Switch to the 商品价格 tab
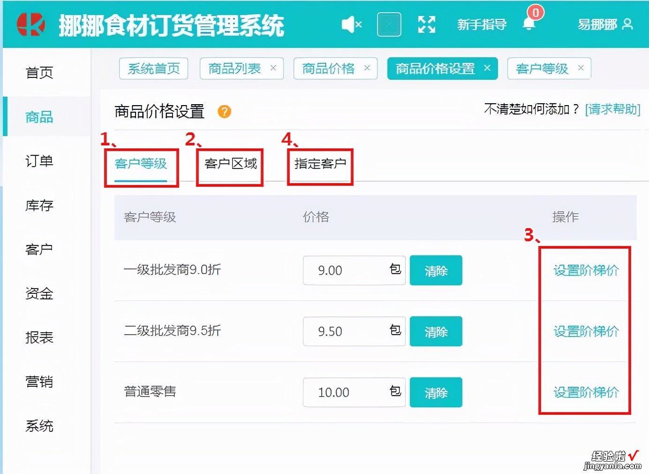The height and width of the screenshot is (474, 649). [x=328, y=69]
